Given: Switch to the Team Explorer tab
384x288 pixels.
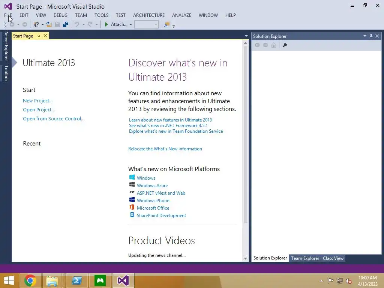Looking at the screenshot, I should coord(305,258).
